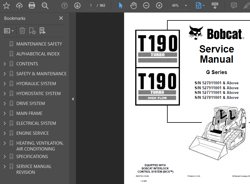
Task: Click the MAINTENANCE SAFETY bookmark icon
Action: pyautogui.click(x=11, y=44)
